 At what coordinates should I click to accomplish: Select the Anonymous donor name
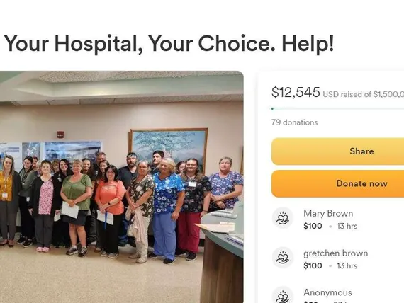[x=327, y=292]
